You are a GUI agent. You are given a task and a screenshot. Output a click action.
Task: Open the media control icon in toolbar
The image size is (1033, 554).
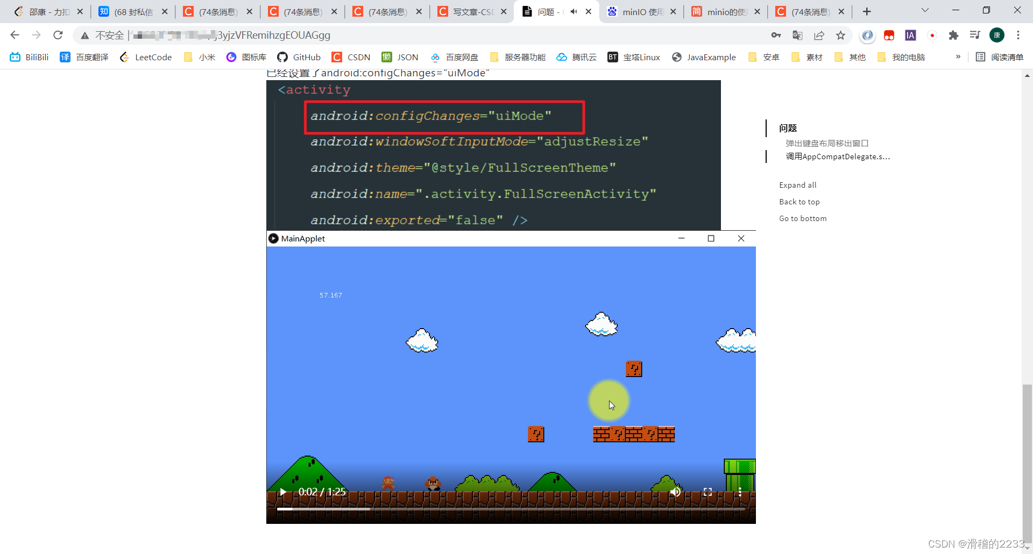coord(975,35)
